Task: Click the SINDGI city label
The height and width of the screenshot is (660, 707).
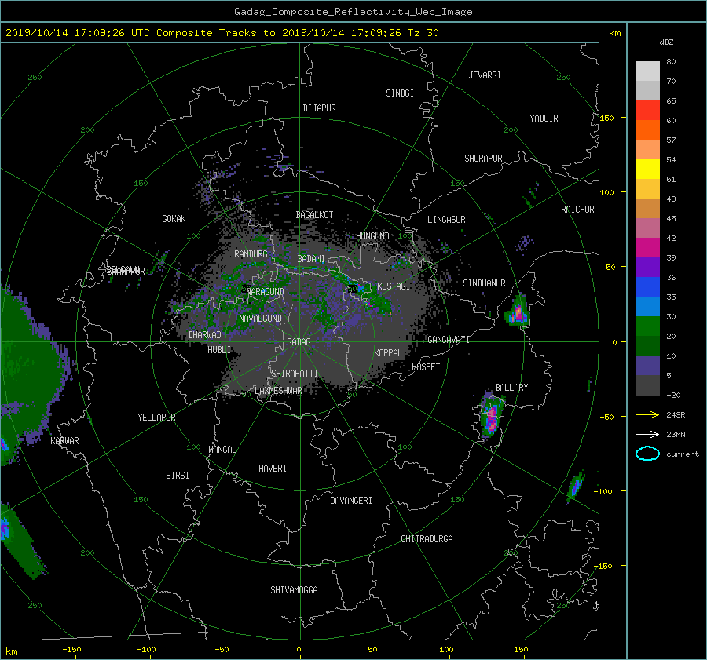Action: (x=400, y=93)
